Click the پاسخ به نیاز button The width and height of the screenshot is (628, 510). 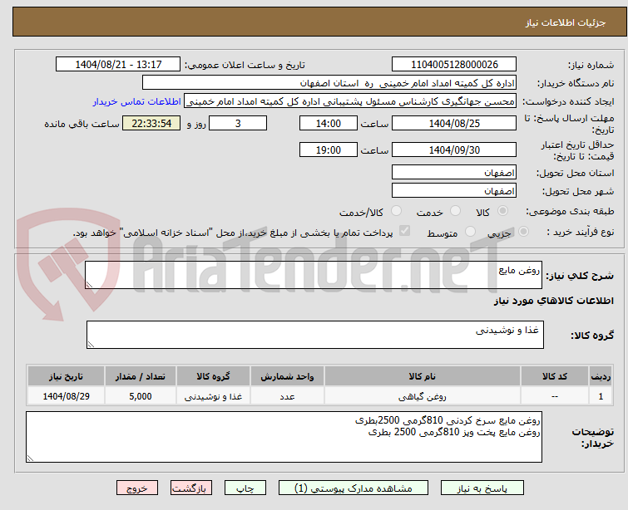point(482,488)
